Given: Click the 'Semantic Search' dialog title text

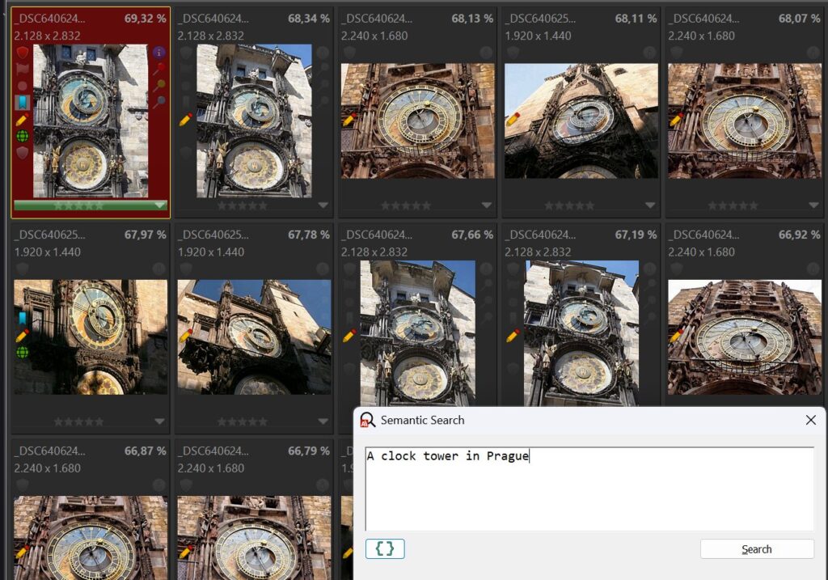Looking at the screenshot, I should [422, 420].
